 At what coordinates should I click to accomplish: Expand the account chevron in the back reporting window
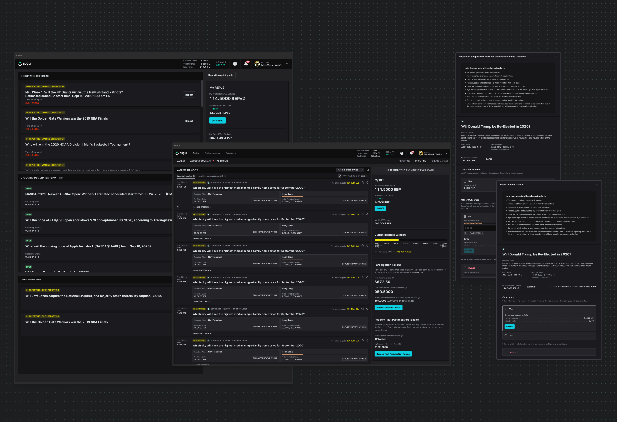click(x=287, y=64)
